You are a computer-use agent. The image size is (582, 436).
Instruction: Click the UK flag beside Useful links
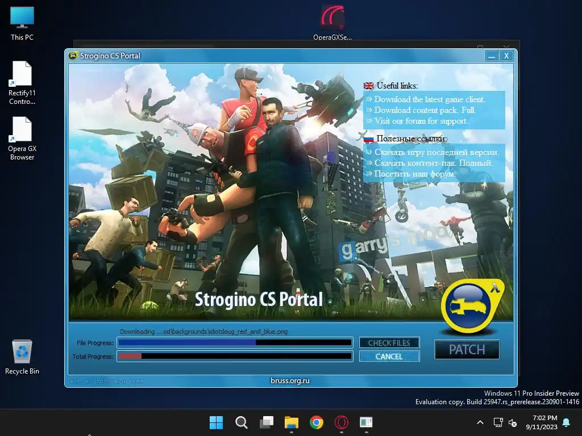tap(368, 86)
